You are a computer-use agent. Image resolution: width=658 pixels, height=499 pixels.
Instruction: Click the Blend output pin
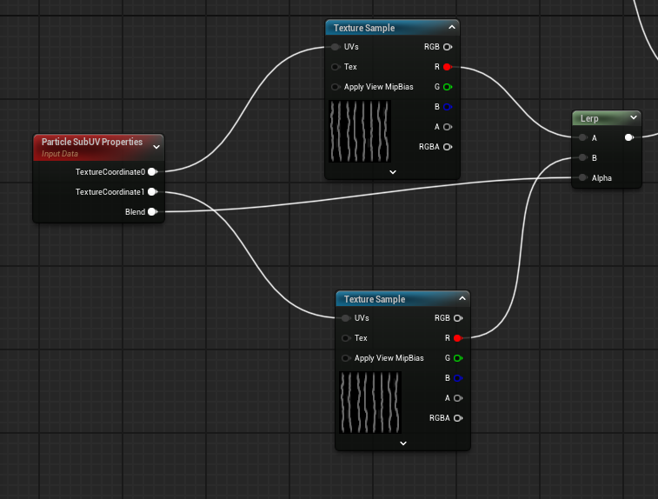(152, 211)
